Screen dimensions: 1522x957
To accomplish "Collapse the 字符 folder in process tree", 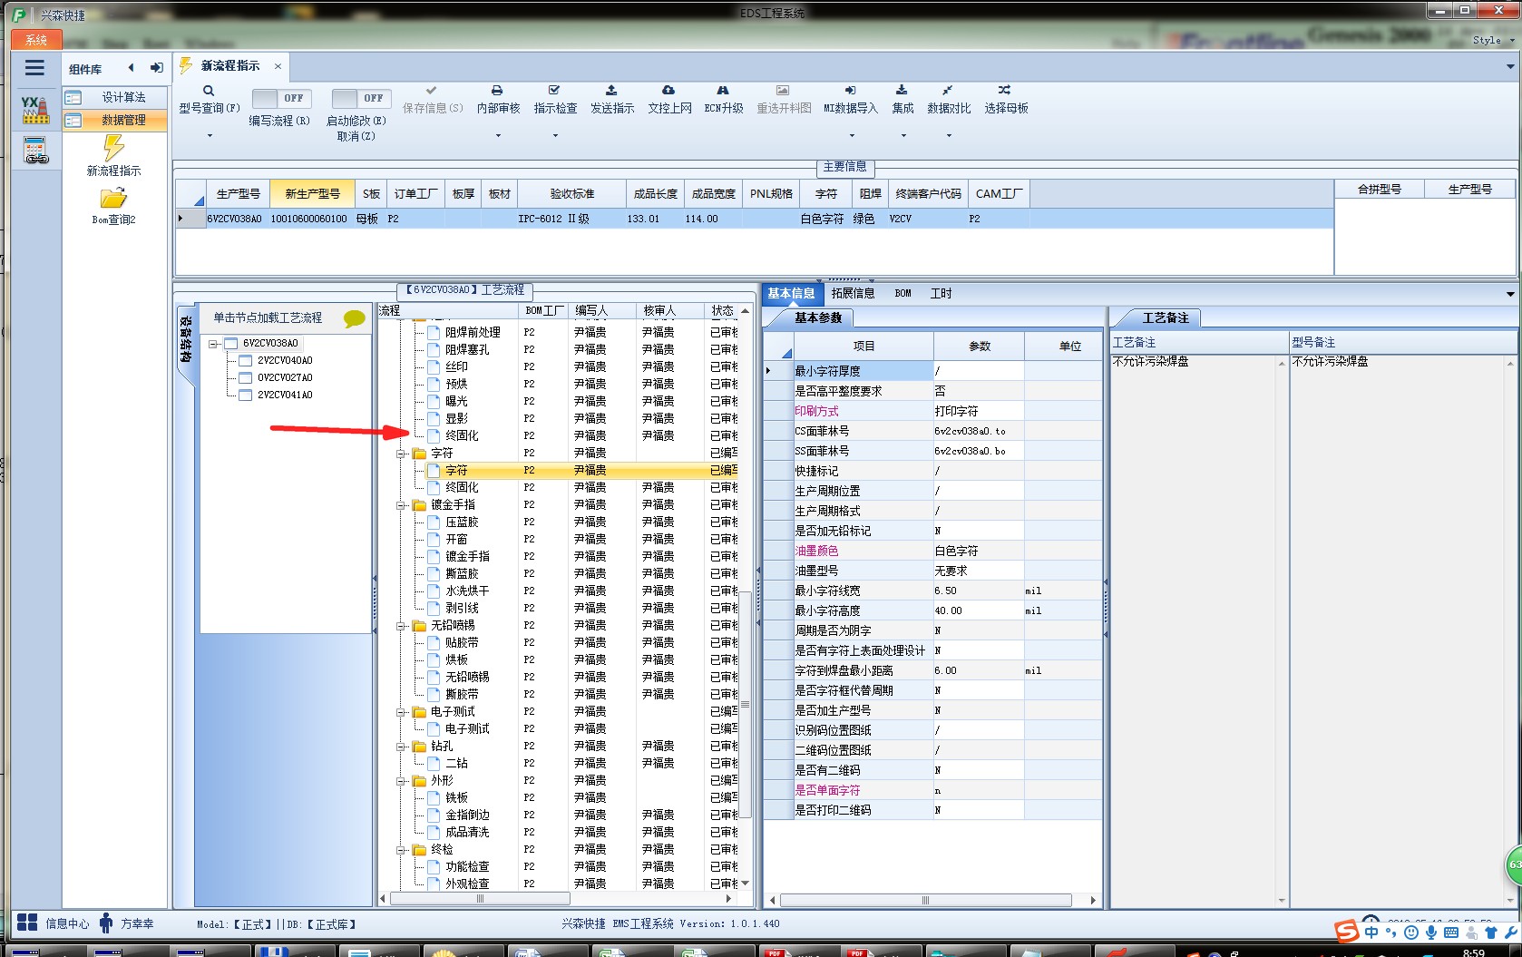I will pos(401,454).
